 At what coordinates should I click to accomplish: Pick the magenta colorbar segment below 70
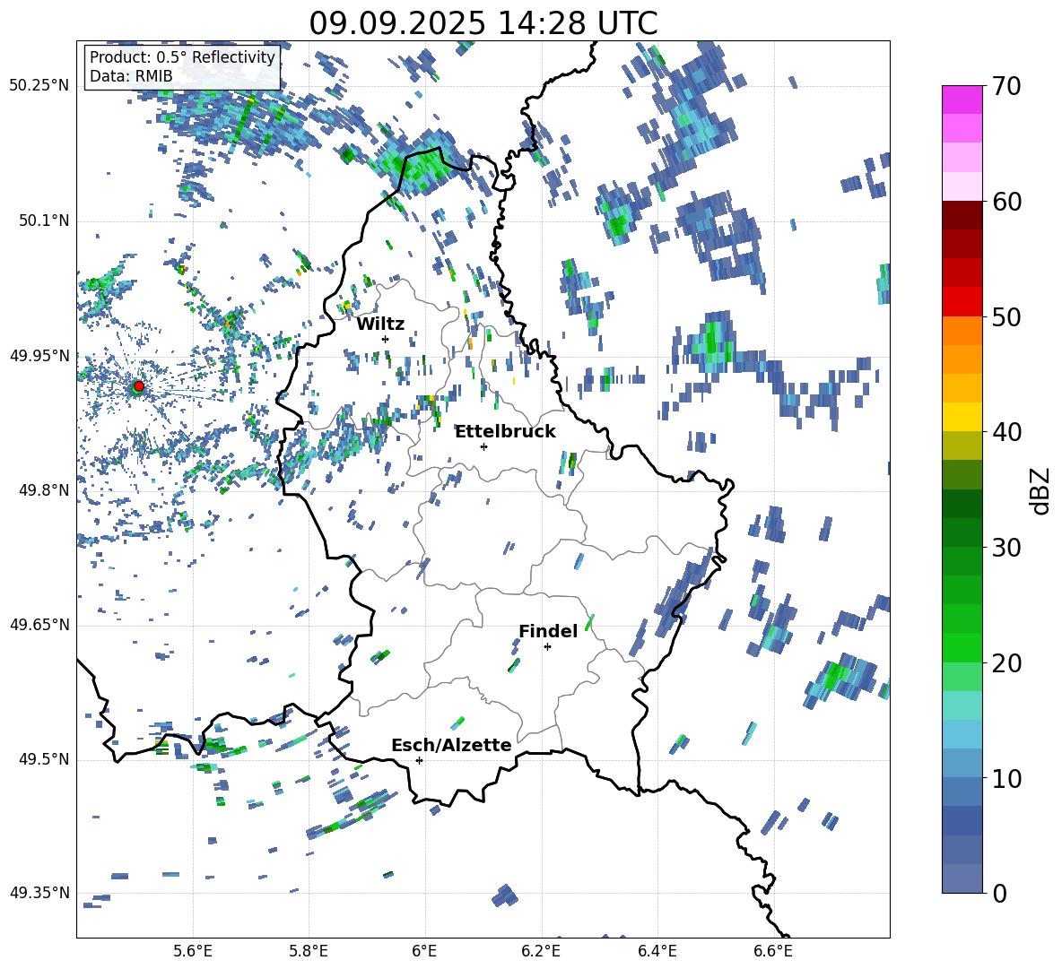962,99
